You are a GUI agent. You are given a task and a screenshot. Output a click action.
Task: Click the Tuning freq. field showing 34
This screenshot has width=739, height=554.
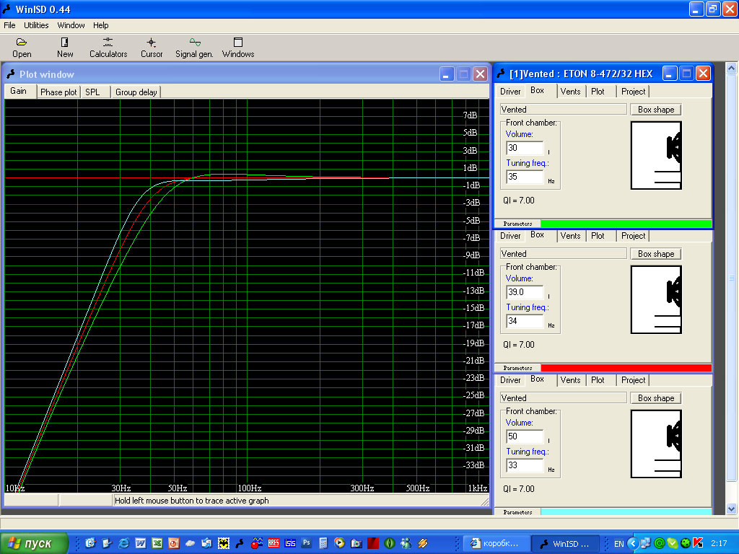coord(525,321)
